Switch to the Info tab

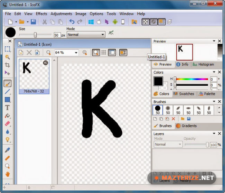[182, 64]
